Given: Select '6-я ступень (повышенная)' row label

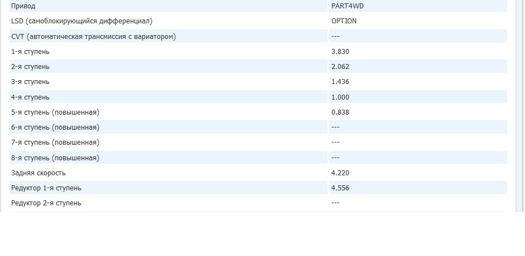Looking at the screenshot, I should pos(55,127).
